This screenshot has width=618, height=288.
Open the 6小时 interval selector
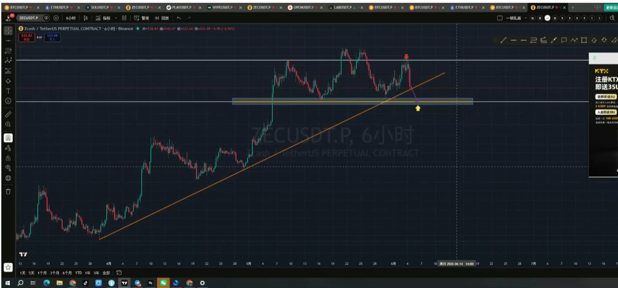(71, 18)
